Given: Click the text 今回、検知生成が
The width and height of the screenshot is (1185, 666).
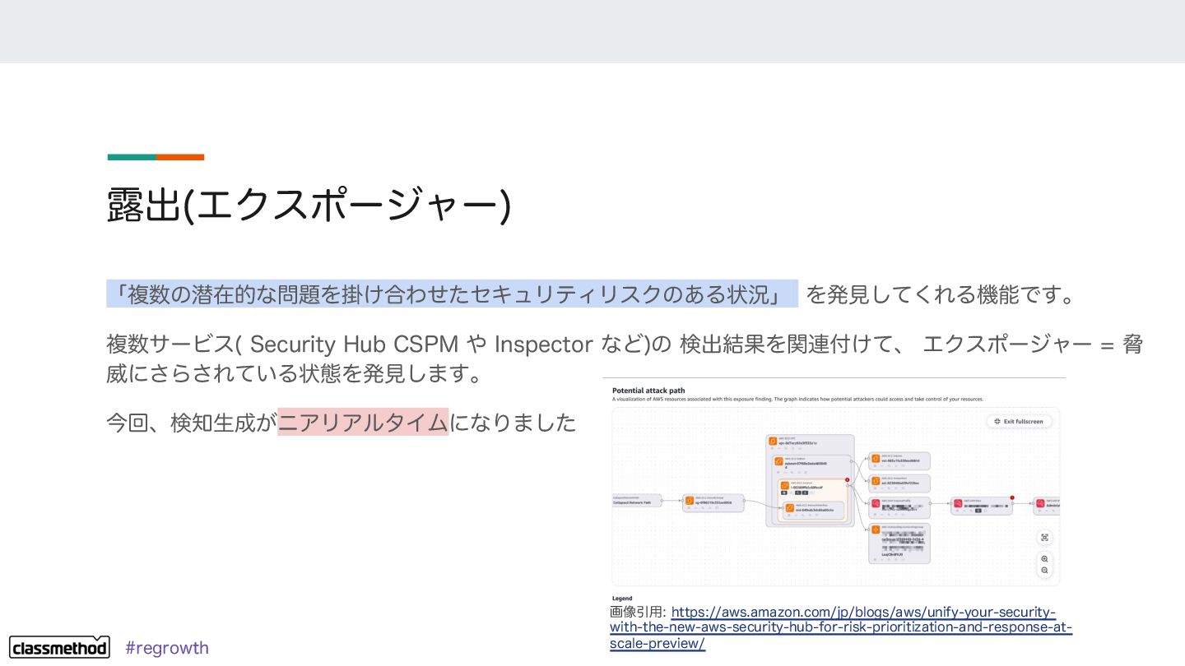Looking at the screenshot, I should click(x=192, y=423).
